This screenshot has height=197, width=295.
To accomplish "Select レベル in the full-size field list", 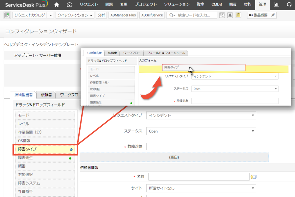I will click(45, 124).
